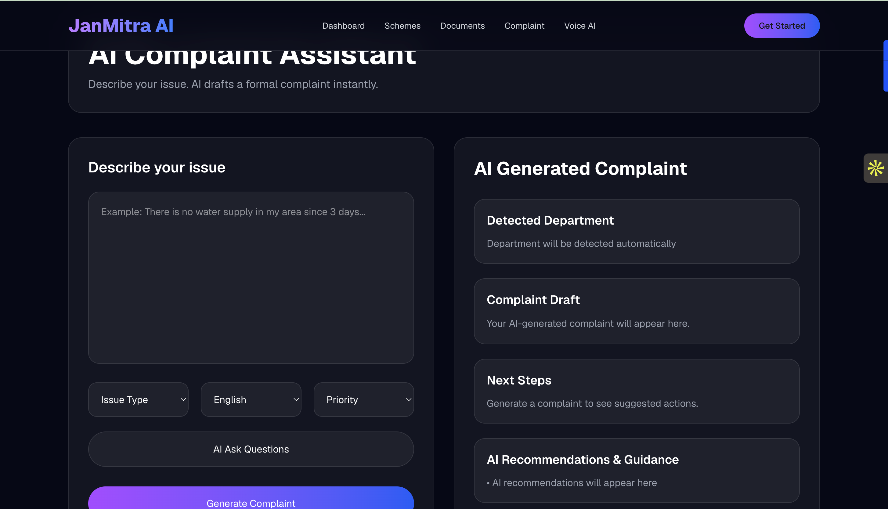Click the AI Ask Questions button

point(251,449)
